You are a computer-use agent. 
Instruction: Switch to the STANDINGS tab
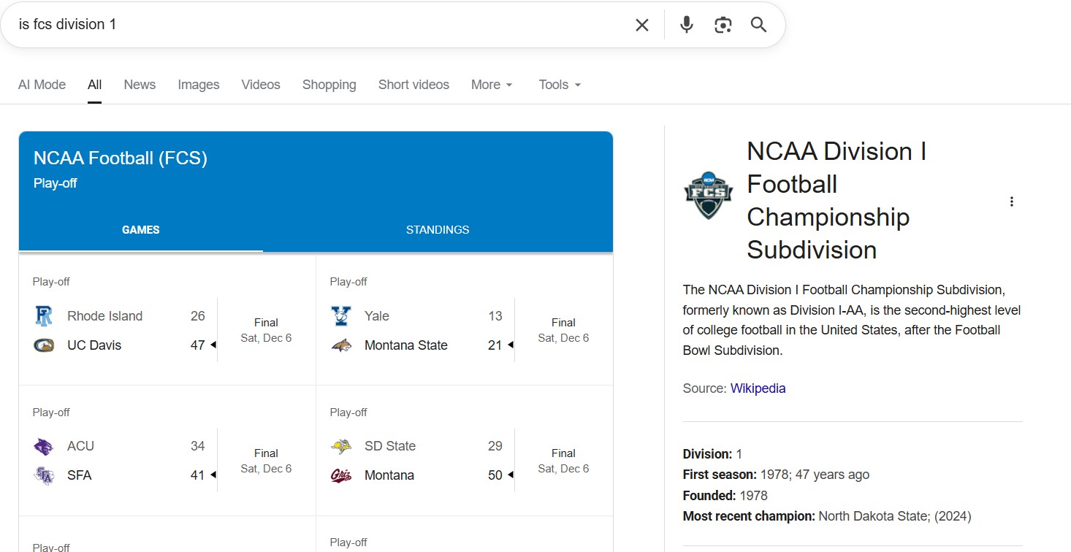click(437, 229)
